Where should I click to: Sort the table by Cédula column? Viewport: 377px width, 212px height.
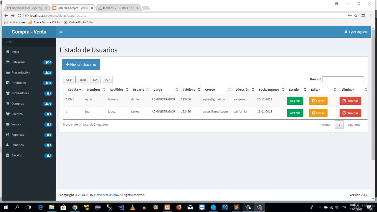point(74,90)
